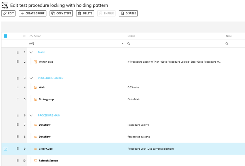Collapse the PROCEDURE MAIN group
The height and width of the screenshot is (166, 245).
pos(31,115)
